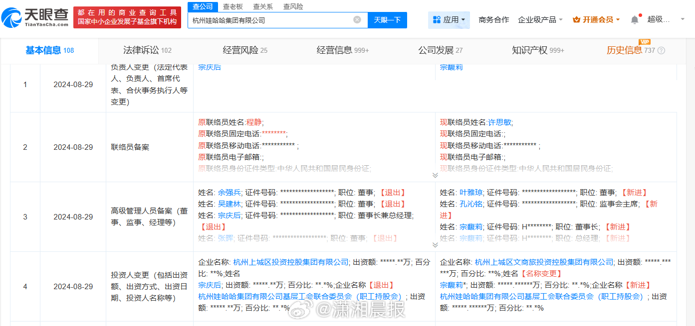Open the 张晖 director link

[x=226, y=238]
